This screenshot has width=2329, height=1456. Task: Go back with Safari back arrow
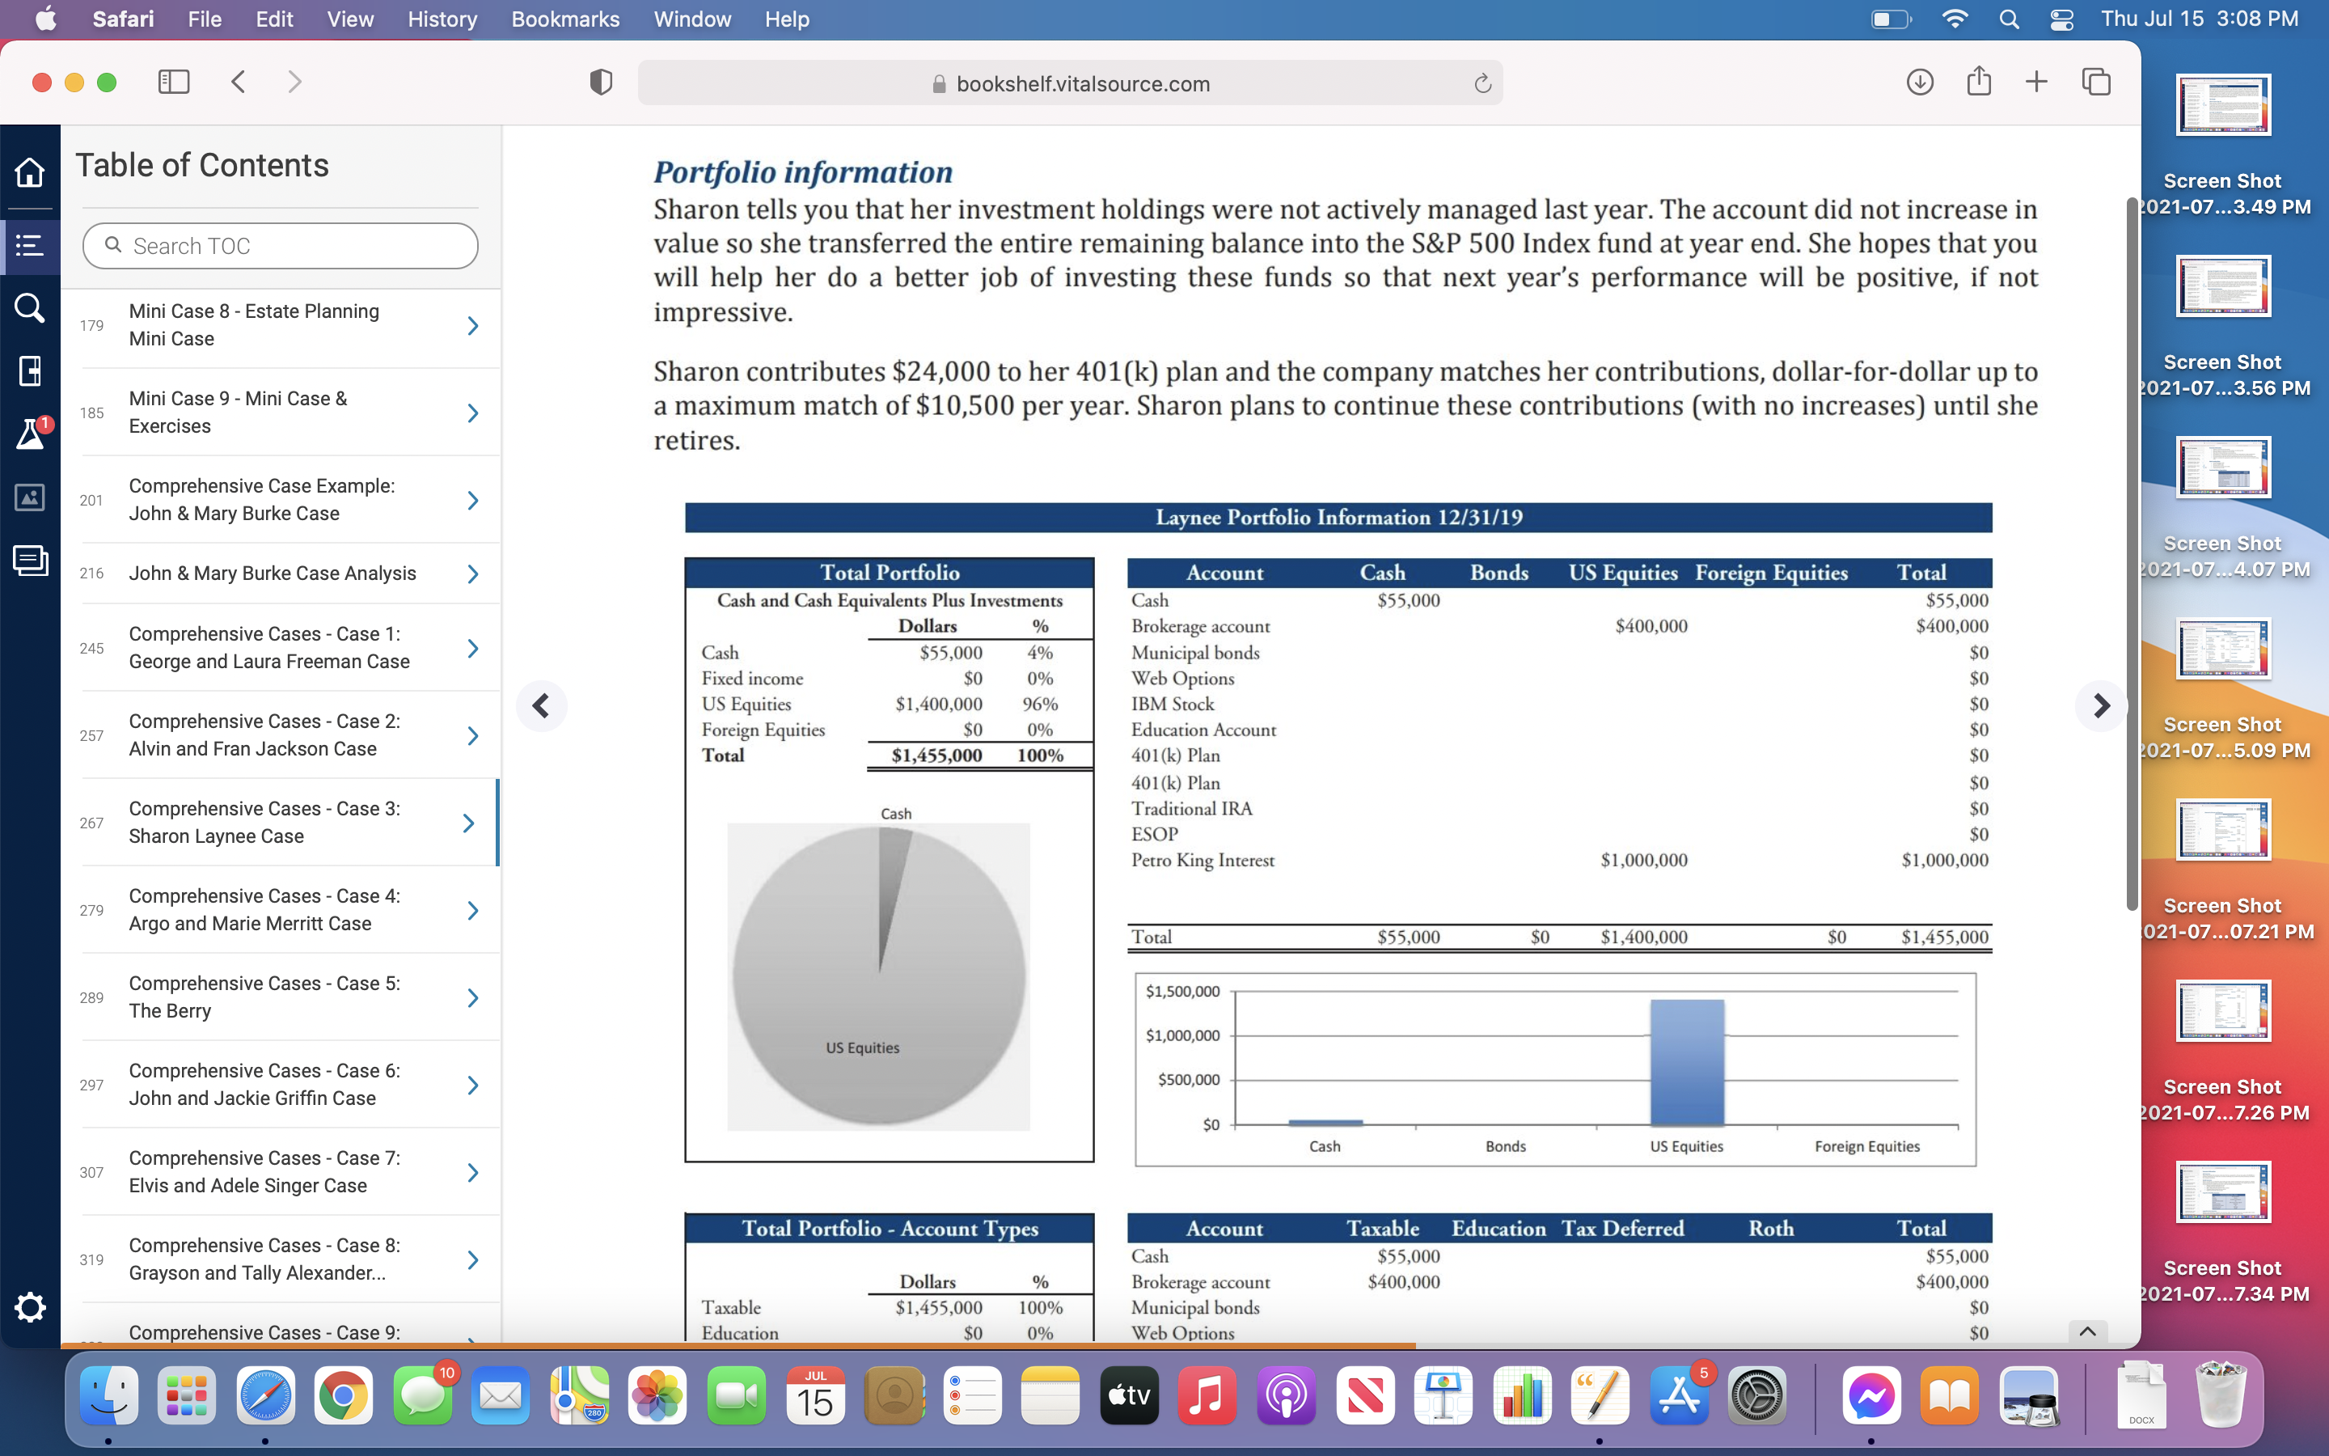tap(239, 82)
